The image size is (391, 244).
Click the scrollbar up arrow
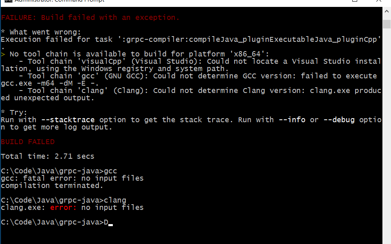pyautogui.click(x=387, y=11)
